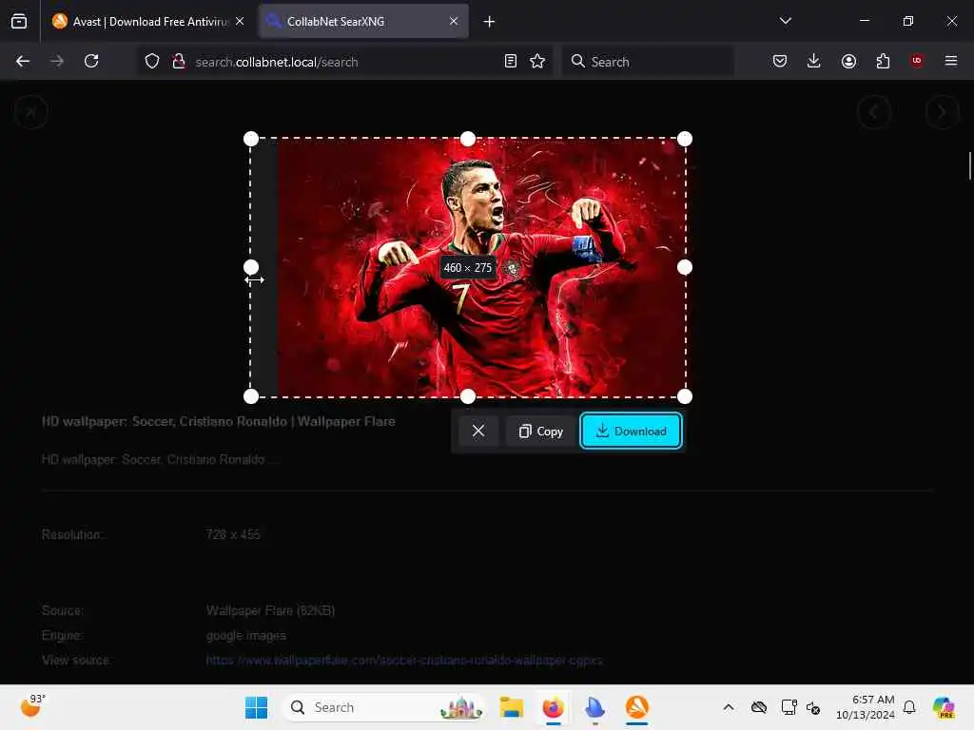Click the muted volume tray icon
Image resolution: width=974 pixels, height=730 pixels.
[813, 707]
